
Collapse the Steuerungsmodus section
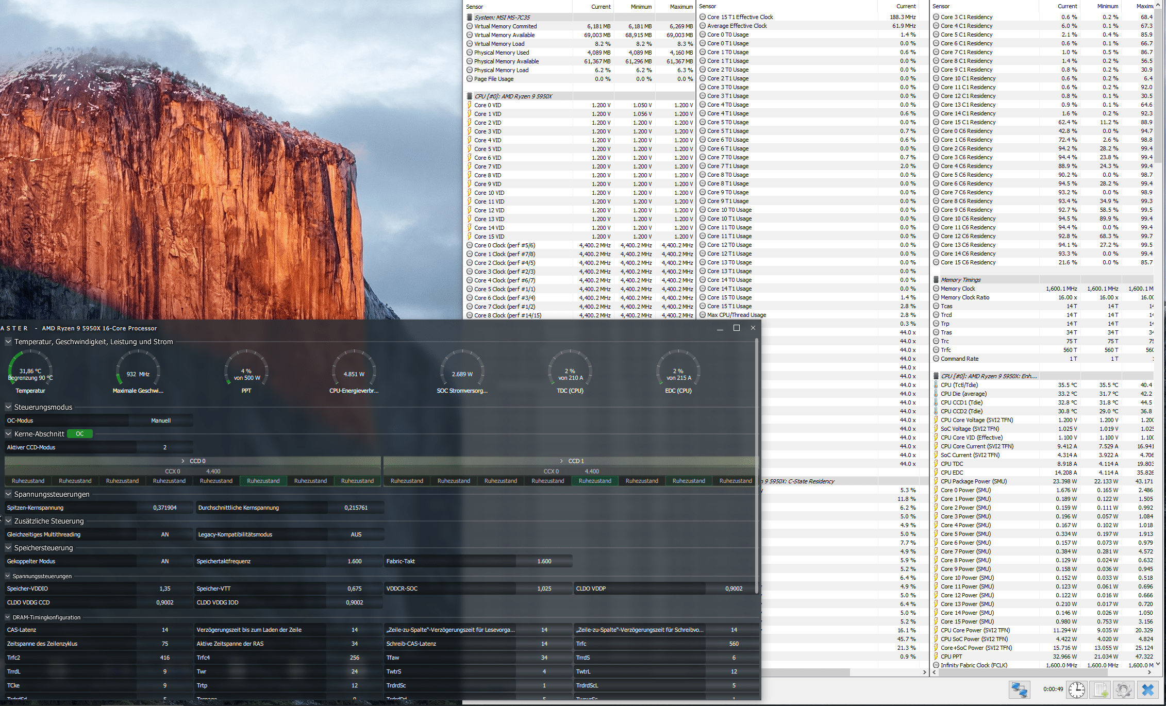(x=8, y=407)
